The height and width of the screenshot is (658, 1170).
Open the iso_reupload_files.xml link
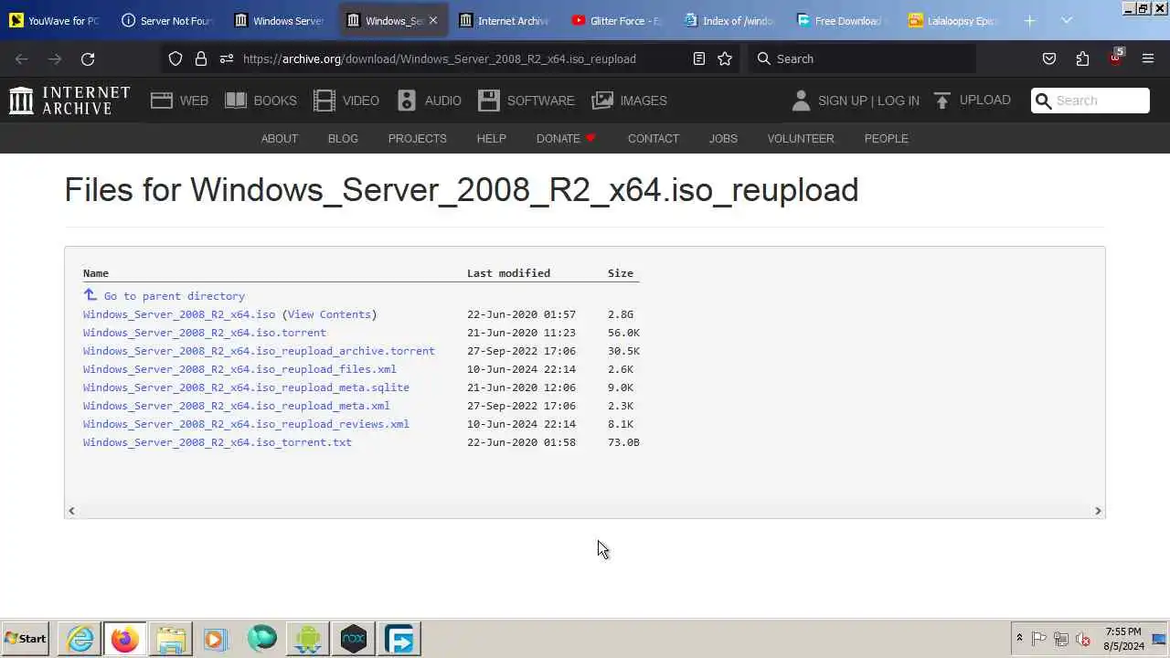[x=239, y=369]
